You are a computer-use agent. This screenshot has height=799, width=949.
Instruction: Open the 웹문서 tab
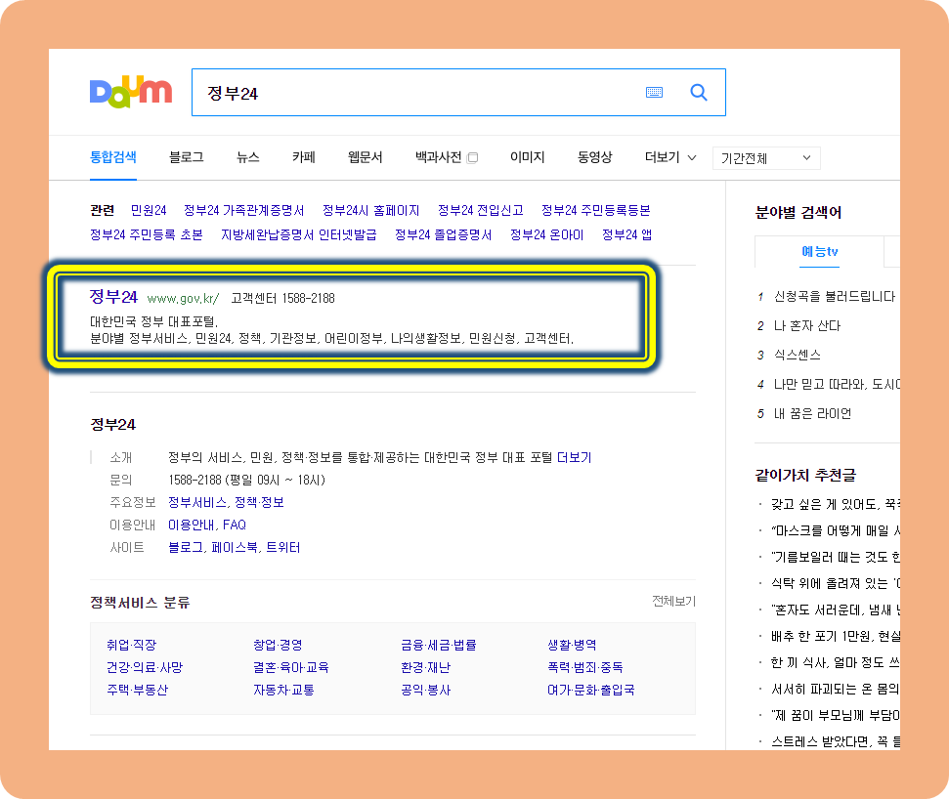(365, 157)
